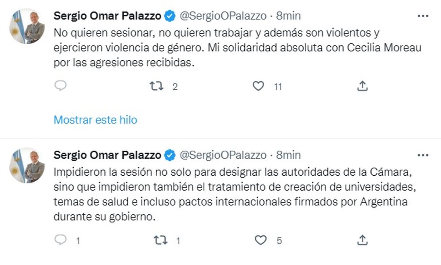Open the second tweet's profile avatar
Image resolution: width=441 pixels, height=265 pixels.
[x=27, y=166]
